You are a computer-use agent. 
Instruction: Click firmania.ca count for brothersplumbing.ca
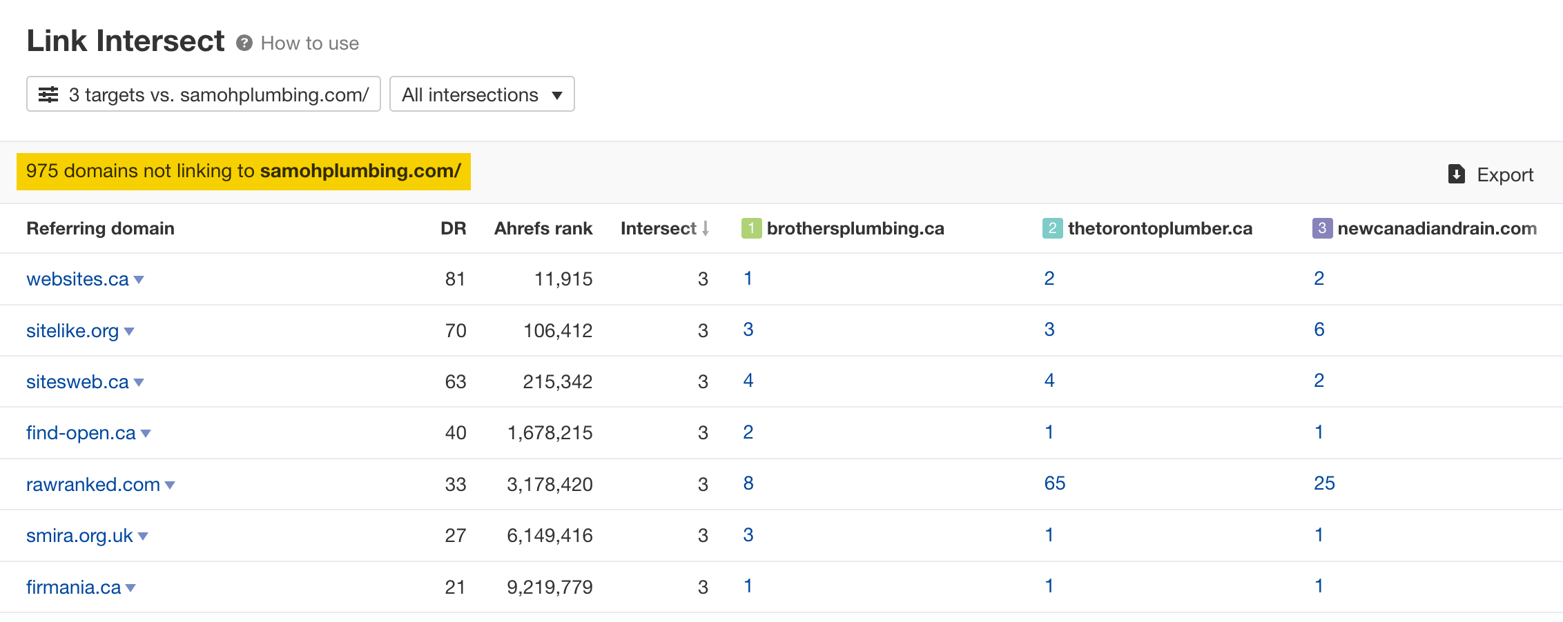[748, 586]
